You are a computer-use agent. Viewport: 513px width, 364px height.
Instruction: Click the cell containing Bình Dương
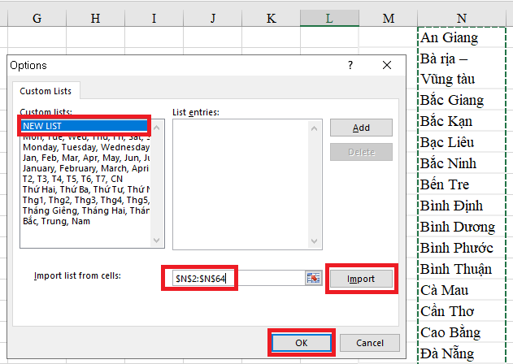pyautogui.click(x=462, y=227)
